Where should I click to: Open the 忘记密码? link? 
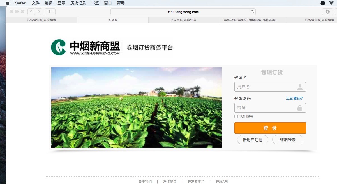click(x=294, y=98)
